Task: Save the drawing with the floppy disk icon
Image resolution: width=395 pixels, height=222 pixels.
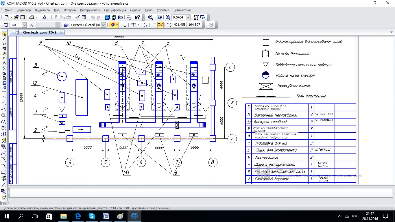Action: coord(22,17)
